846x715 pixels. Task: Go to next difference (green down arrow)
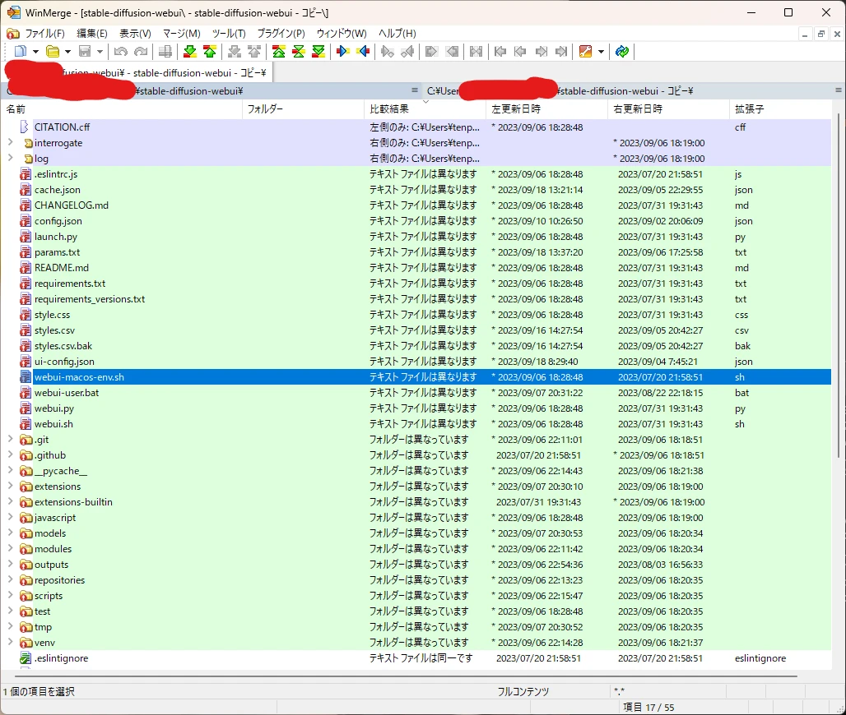[x=190, y=52]
